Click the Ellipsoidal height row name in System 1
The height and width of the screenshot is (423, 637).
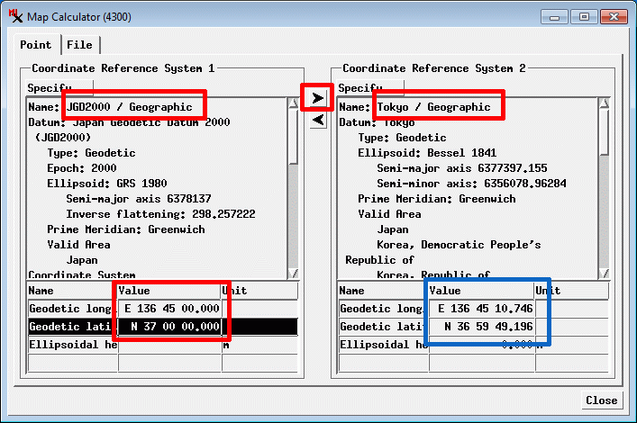[x=73, y=345]
